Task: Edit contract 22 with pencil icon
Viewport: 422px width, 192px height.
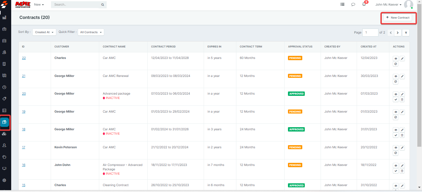Action: pyautogui.click(x=402, y=59)
